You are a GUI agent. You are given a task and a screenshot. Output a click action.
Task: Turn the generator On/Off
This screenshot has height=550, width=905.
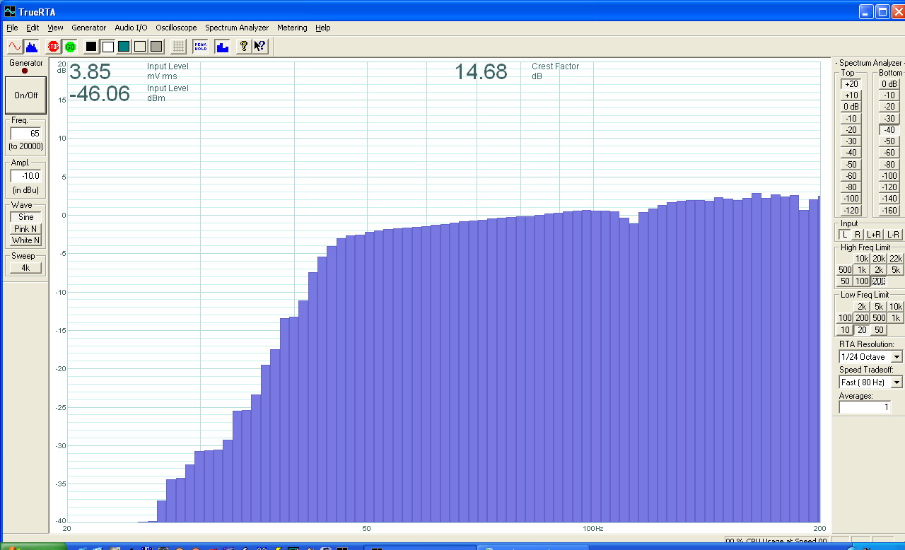click(26, 95)
